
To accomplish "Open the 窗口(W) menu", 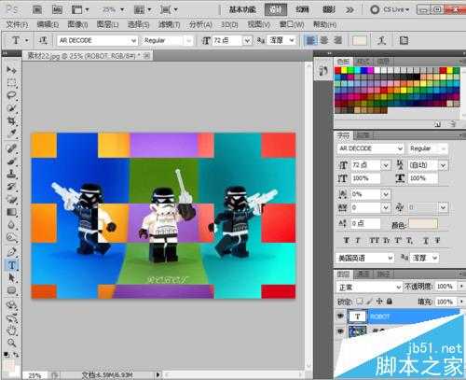I will (292, 24).
